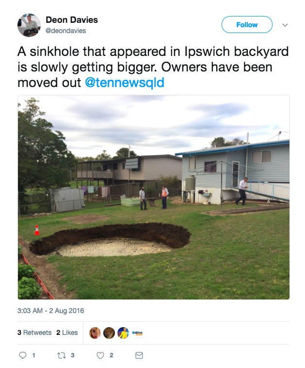Click the reply speech bubble icon

tap(23, 355)
